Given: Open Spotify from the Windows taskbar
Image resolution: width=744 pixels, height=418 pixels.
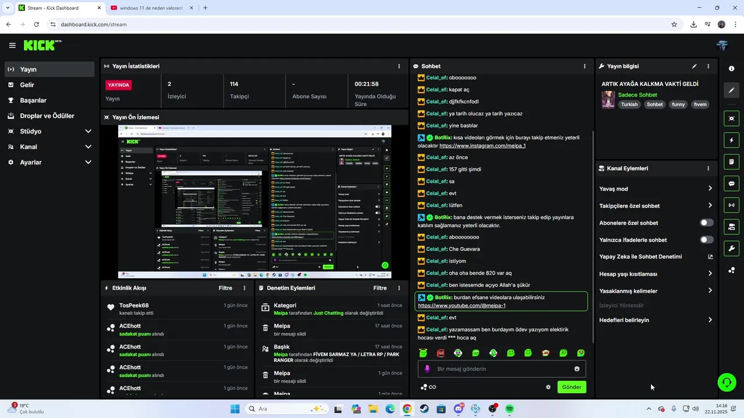Looking at the screenshot, I should coord(510,409).
